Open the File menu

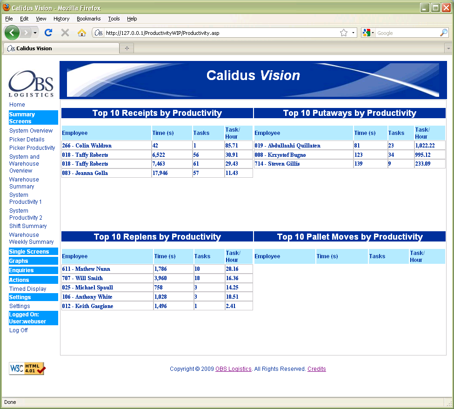pyautogui.click(x=9, y=19)
